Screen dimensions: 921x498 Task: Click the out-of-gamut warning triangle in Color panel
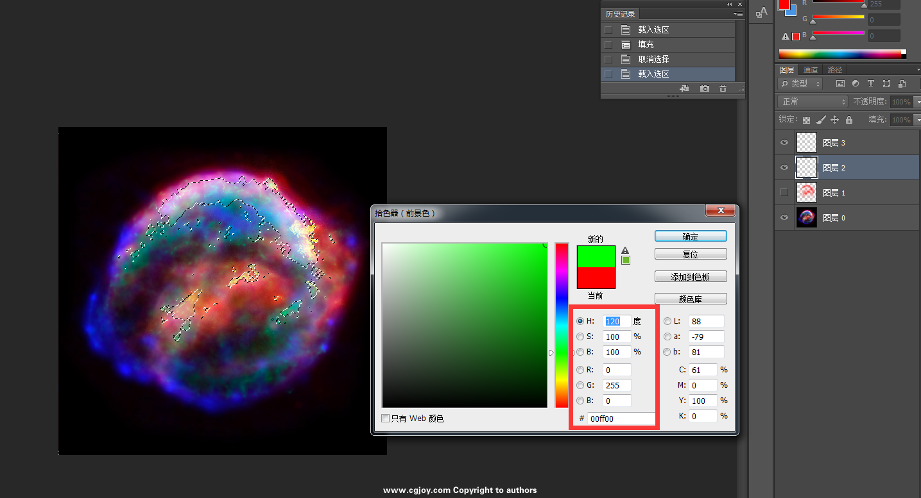(786, 37)
